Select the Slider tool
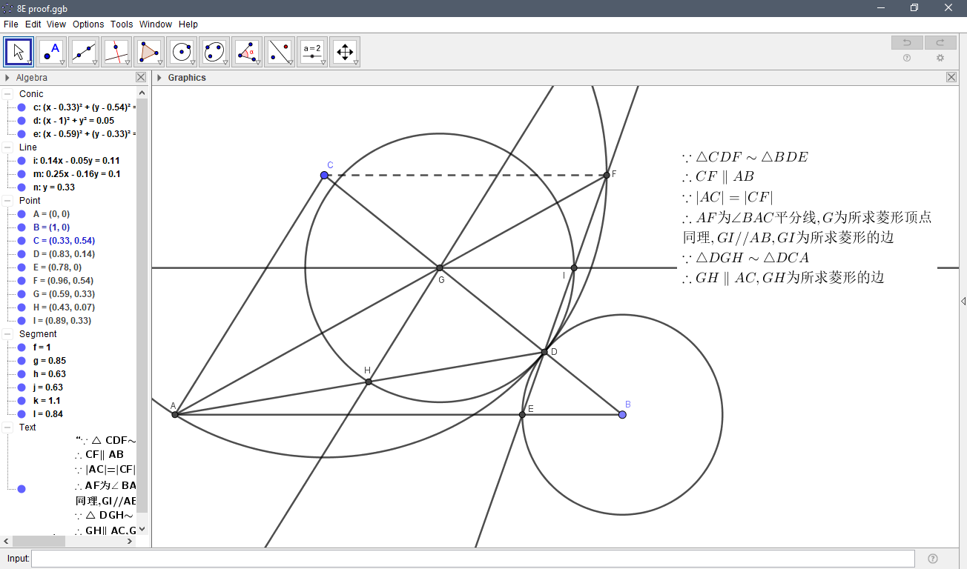 311,51
